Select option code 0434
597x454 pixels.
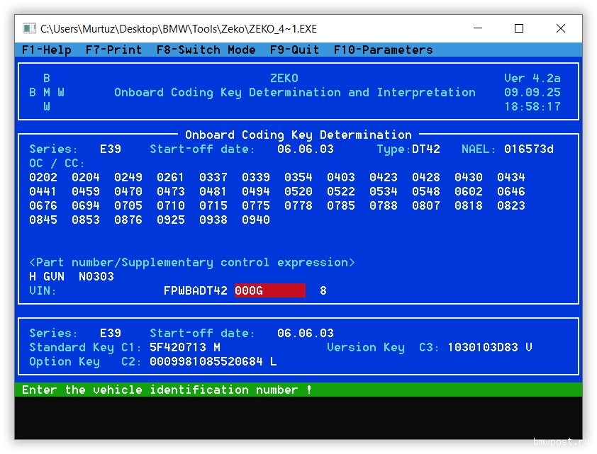[510, 177]
